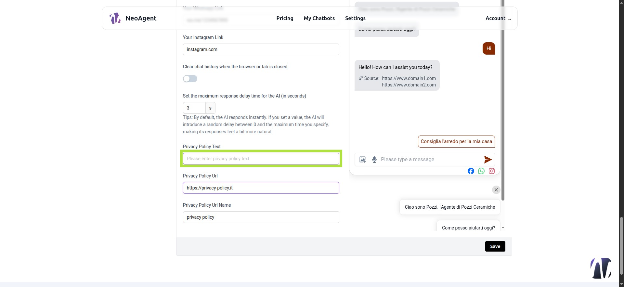
Task: Click the 'Ciao sono Pozzi' greeting bubble
Action: (x=450, y=207)
